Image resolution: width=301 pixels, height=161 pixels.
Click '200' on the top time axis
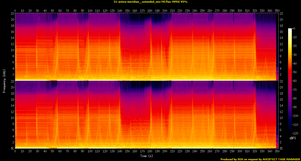[x=165, y=11]
